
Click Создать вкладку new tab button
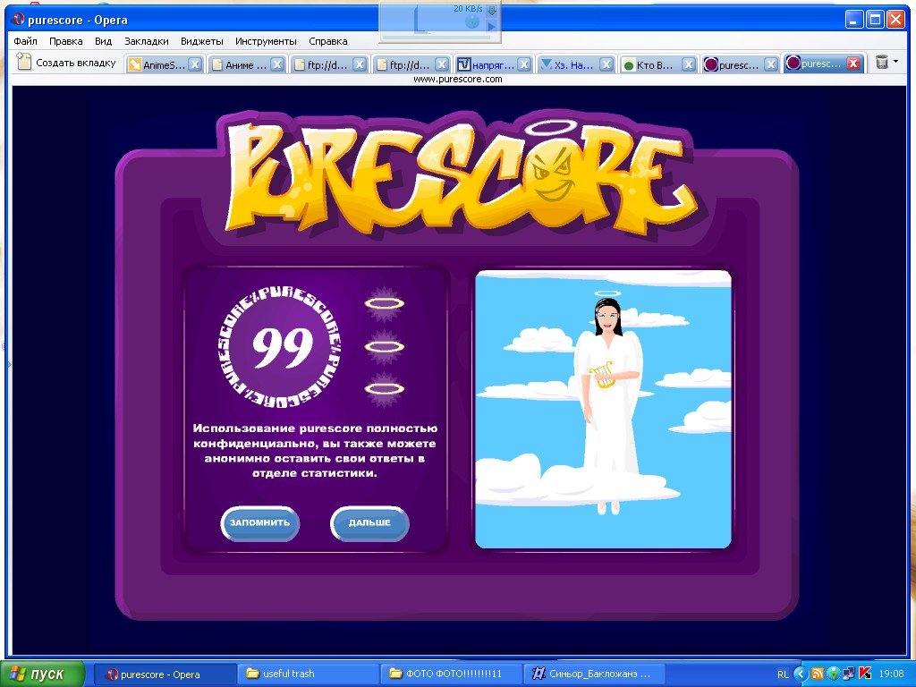[67, 64]
